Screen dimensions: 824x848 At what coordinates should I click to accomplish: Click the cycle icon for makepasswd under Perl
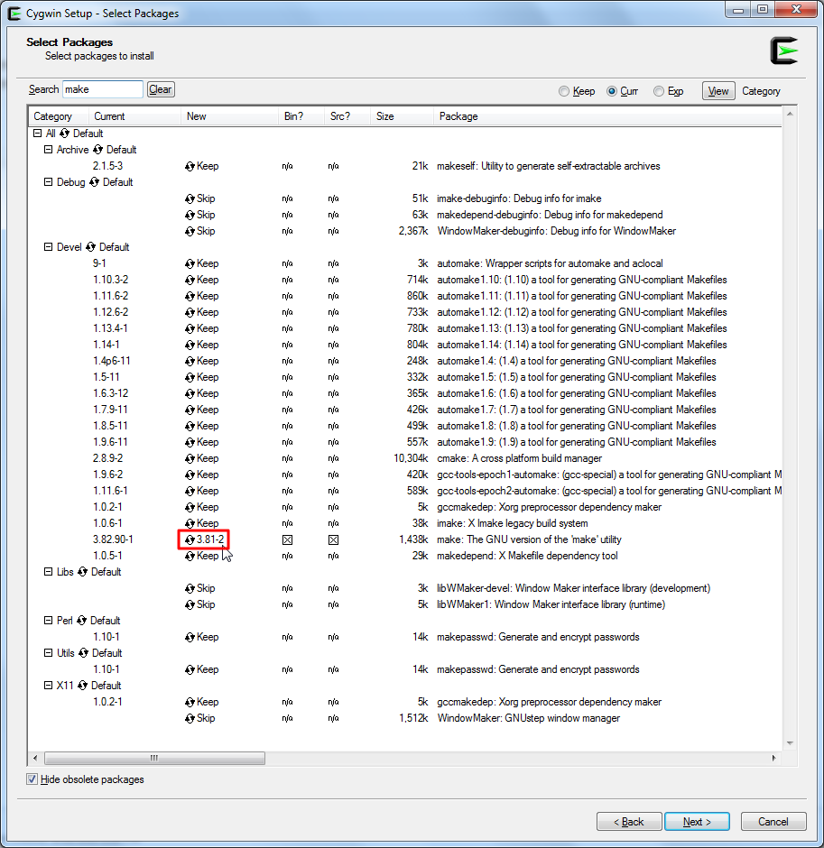click(x=190, y=637)
